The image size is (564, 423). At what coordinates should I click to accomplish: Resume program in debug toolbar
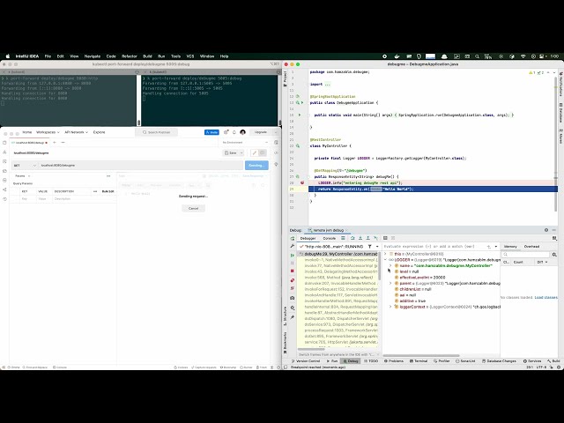(292, 255)
